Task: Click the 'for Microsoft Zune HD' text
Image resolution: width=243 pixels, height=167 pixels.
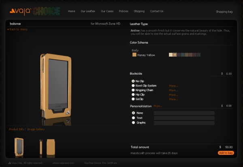Action: 106,24
